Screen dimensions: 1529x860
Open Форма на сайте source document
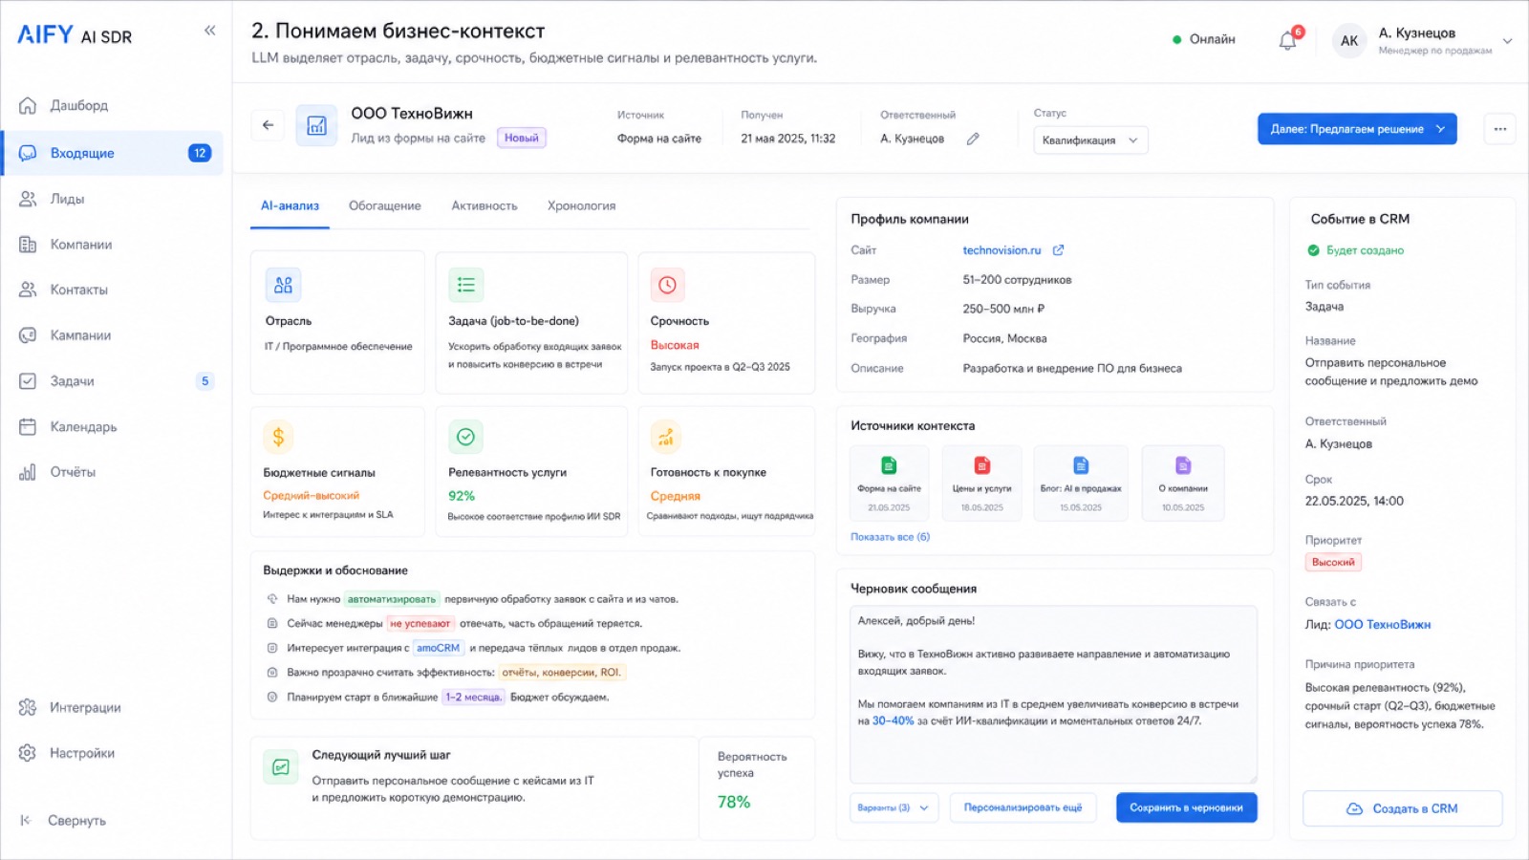889,484
